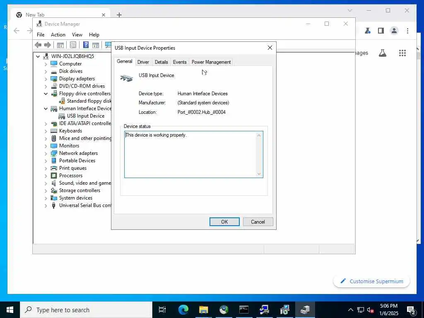Open the browser tab search chevron
Image resolution: width=424 pixels, height=318 pixels.
click(349, 10)
